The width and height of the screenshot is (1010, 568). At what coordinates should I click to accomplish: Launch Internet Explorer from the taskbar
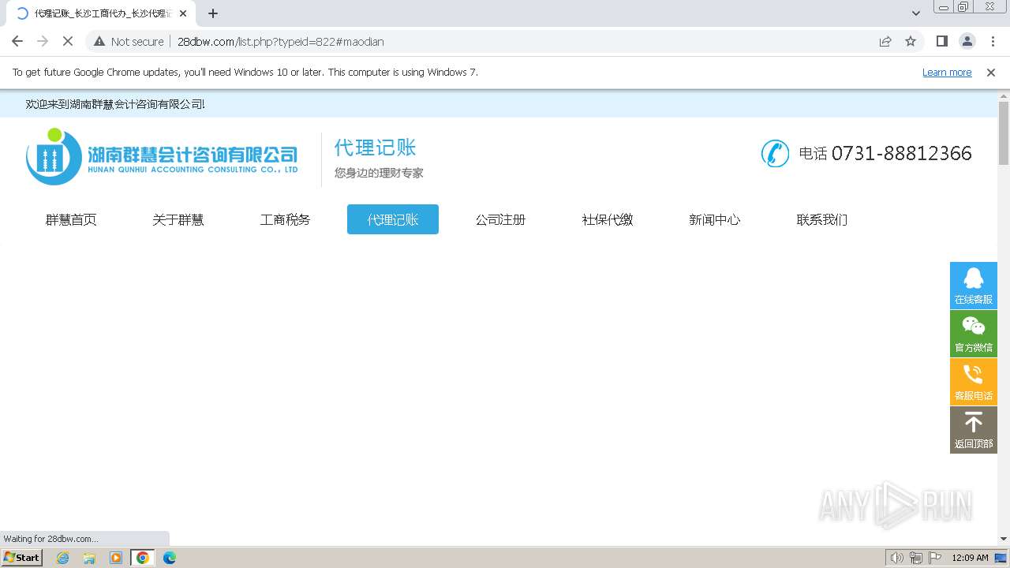tap(63, 558)
